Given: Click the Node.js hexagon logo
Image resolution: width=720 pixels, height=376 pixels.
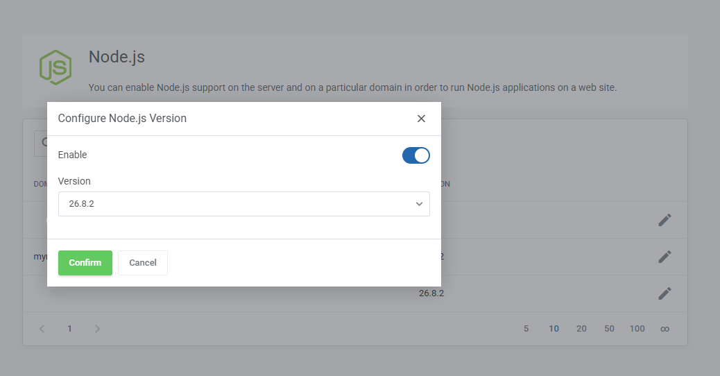Looking at the screenshot, I should click(x=55, y=67).
